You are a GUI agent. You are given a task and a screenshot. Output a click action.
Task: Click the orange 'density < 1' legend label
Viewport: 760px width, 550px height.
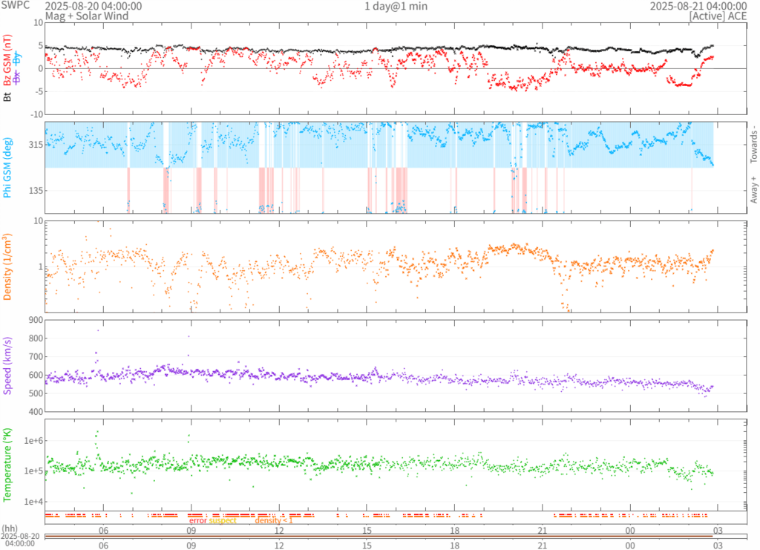point(275,520)
